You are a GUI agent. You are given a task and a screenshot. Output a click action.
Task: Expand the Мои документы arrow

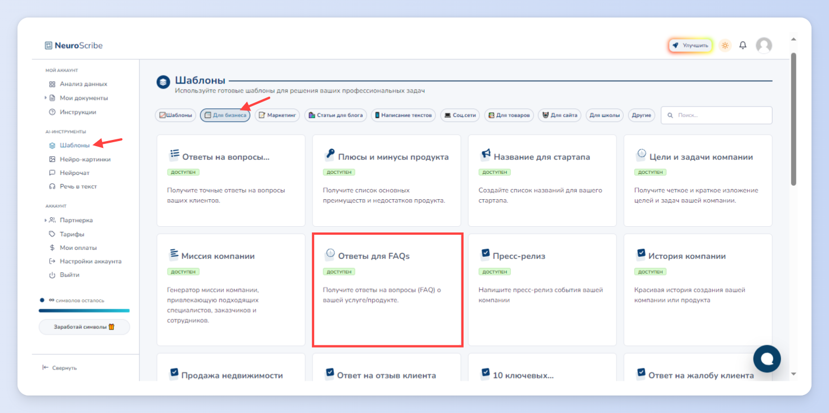click(x=46, y=98)
